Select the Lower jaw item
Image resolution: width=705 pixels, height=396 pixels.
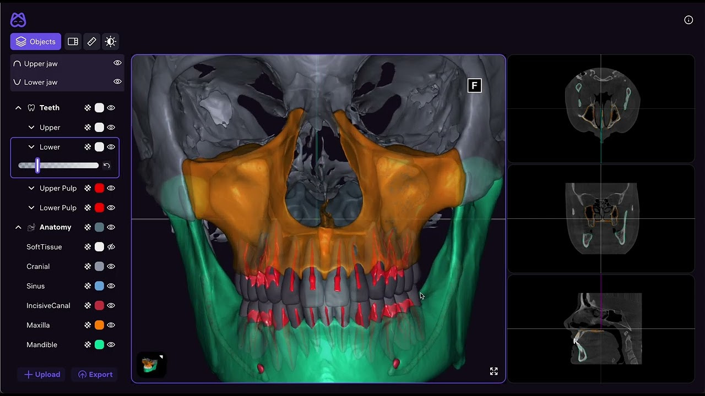tap(41, 82)
